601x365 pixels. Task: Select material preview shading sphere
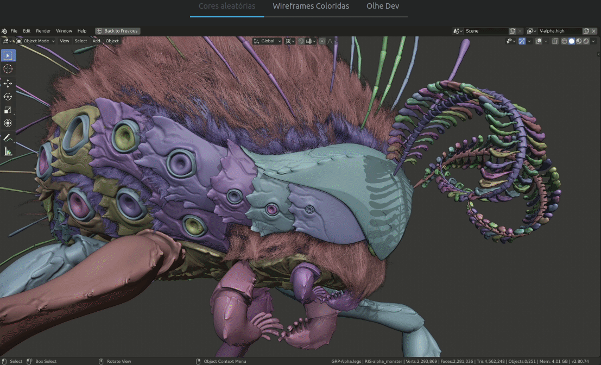578,41
